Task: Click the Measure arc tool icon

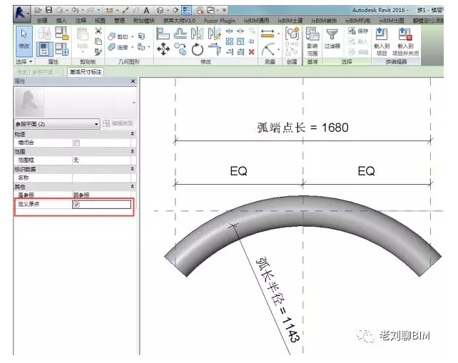Action: point(268,49)
